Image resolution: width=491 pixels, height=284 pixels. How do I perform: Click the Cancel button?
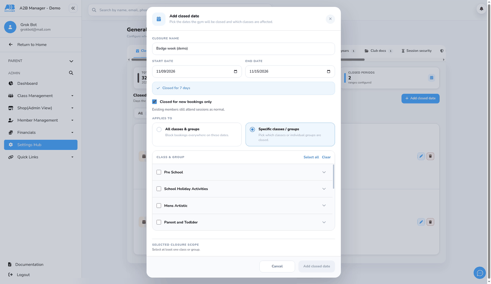click(277, 266)
